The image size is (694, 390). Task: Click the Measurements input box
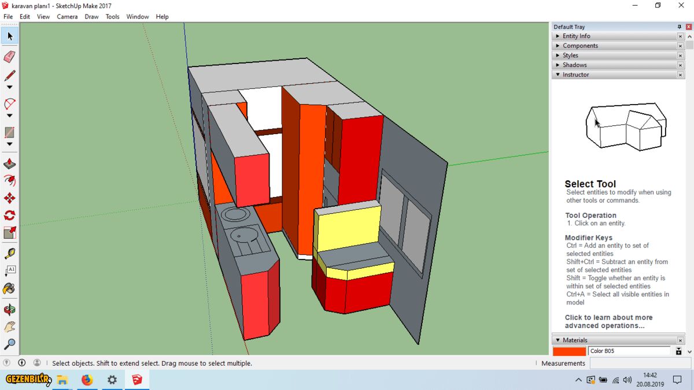coord(640,363)
